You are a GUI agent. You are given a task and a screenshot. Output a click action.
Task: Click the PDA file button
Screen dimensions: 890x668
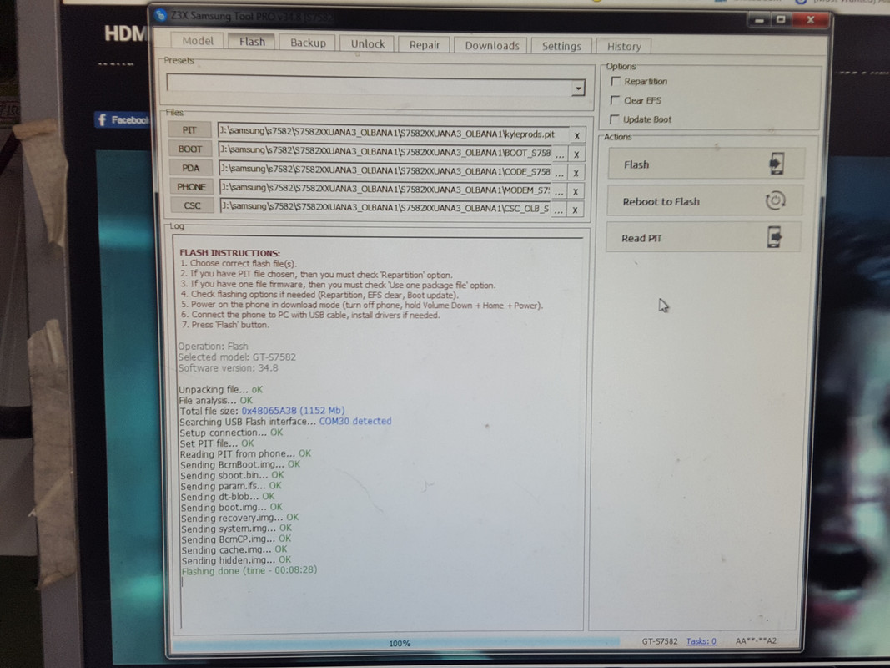tap(191, 168)
